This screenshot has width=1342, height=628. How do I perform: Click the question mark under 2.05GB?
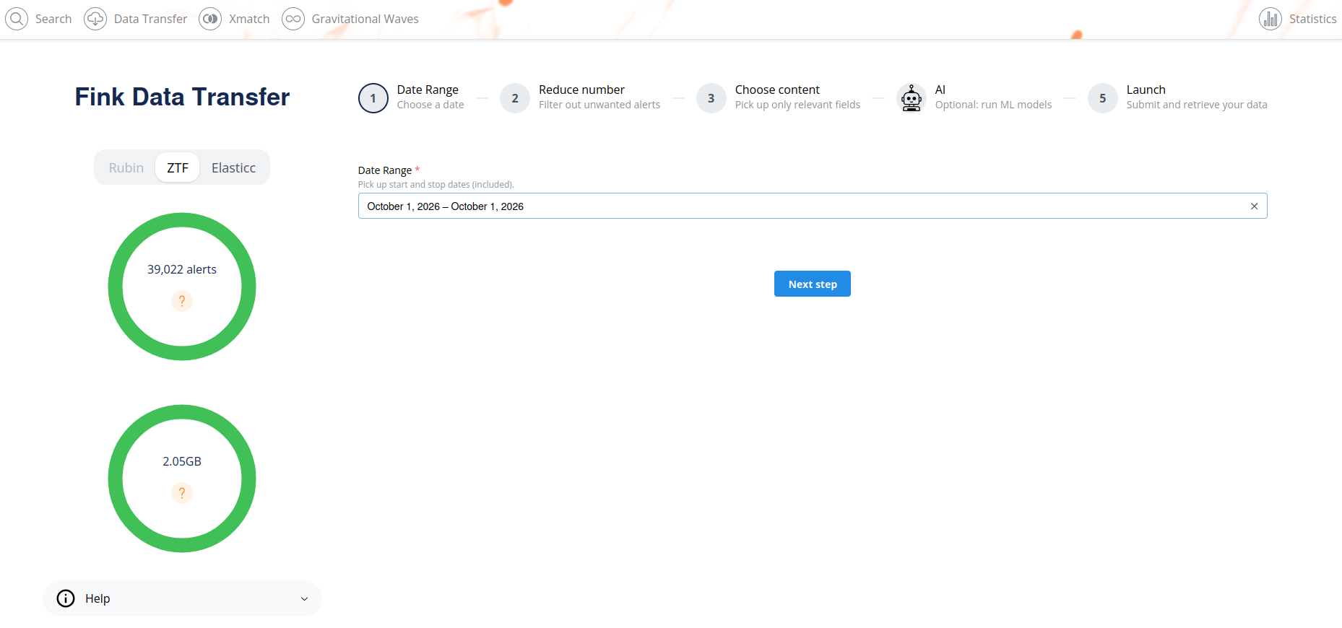click(182, 493)
